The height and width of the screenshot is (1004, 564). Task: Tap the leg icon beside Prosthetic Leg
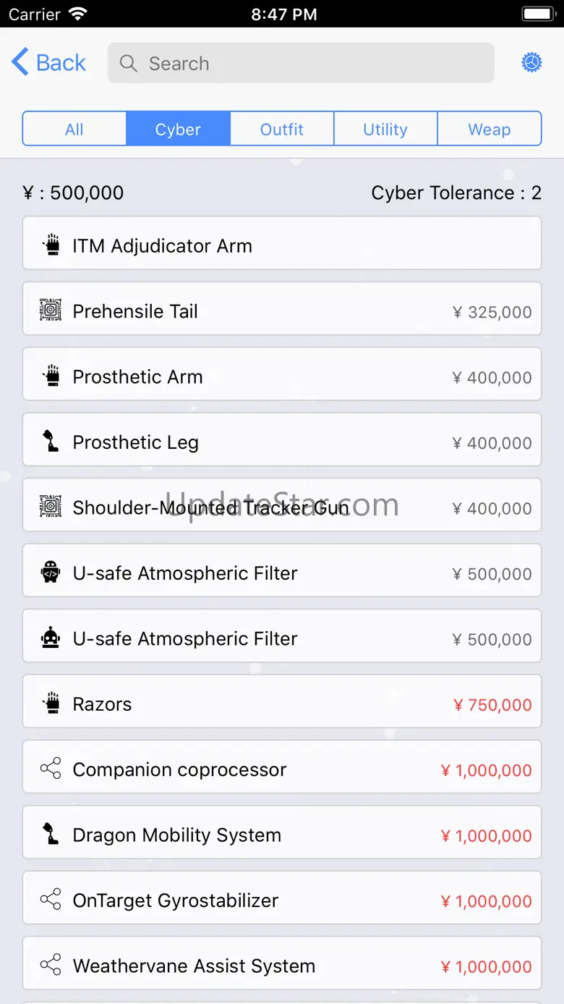click(51, 442)
